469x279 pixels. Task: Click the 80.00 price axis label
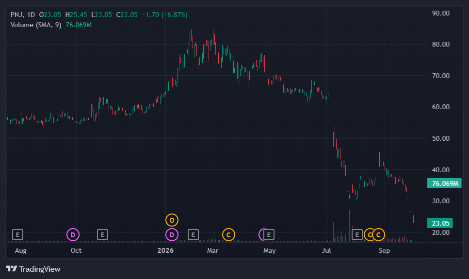(440, 44)
